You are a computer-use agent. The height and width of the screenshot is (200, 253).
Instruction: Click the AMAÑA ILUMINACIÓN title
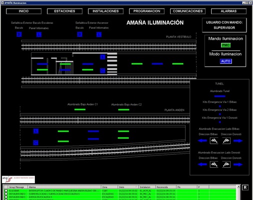155,22
